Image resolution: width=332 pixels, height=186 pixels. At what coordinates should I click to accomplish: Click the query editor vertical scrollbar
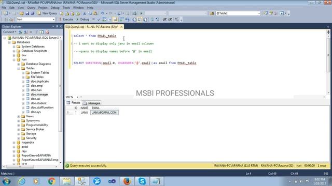click(x=328, y=55)
